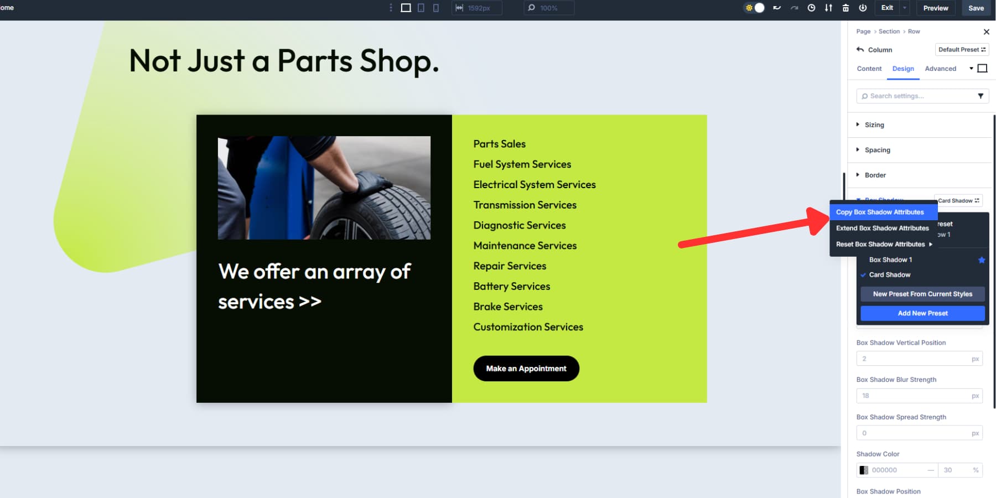The height and width of the screenshot is (498, 996).
Task: Click the Add New Preset button
Action: point(922,313)
